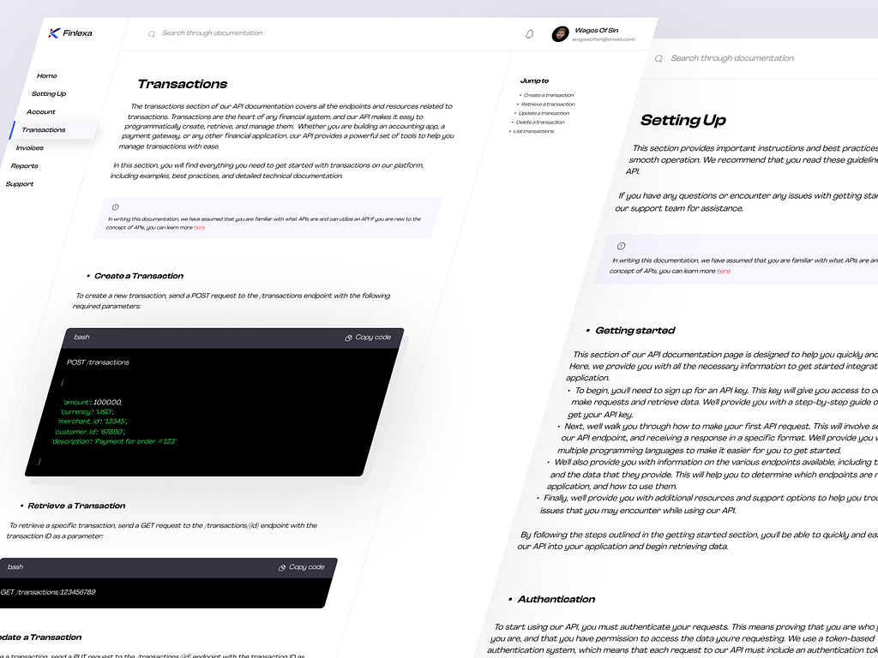Click the copy icon on the POST /transactions code block

click(x=346, y=338)
